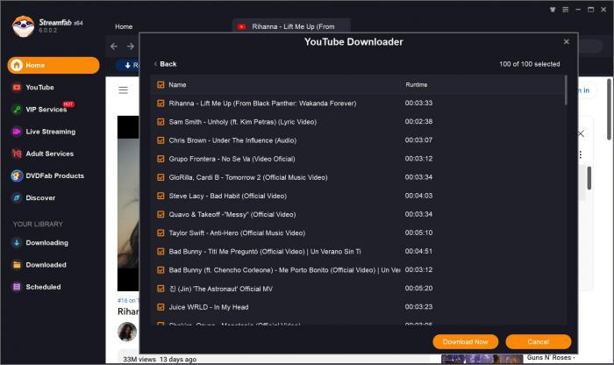
Task: Click the Runtime column header
Action: click(x=417, y=84)
